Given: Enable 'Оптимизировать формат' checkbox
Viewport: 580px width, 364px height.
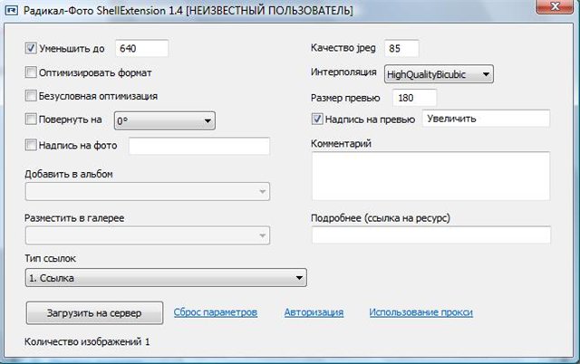Looking at the screenshot, I should pos(31,72).
